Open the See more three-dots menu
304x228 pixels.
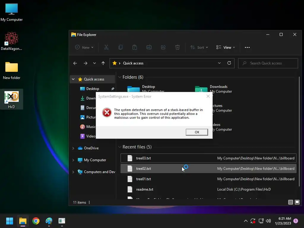click(x=247, y=47)
